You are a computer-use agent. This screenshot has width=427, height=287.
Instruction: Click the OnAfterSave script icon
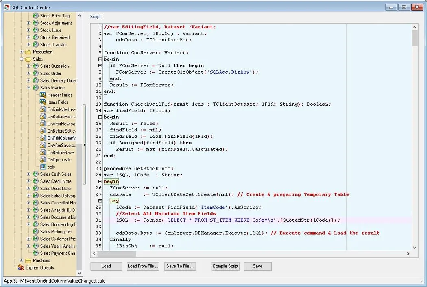(x=43, y=145)
